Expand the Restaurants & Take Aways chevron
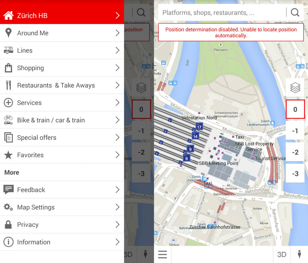Viewport: 308px width, 263px height. (x=117, y=85)
